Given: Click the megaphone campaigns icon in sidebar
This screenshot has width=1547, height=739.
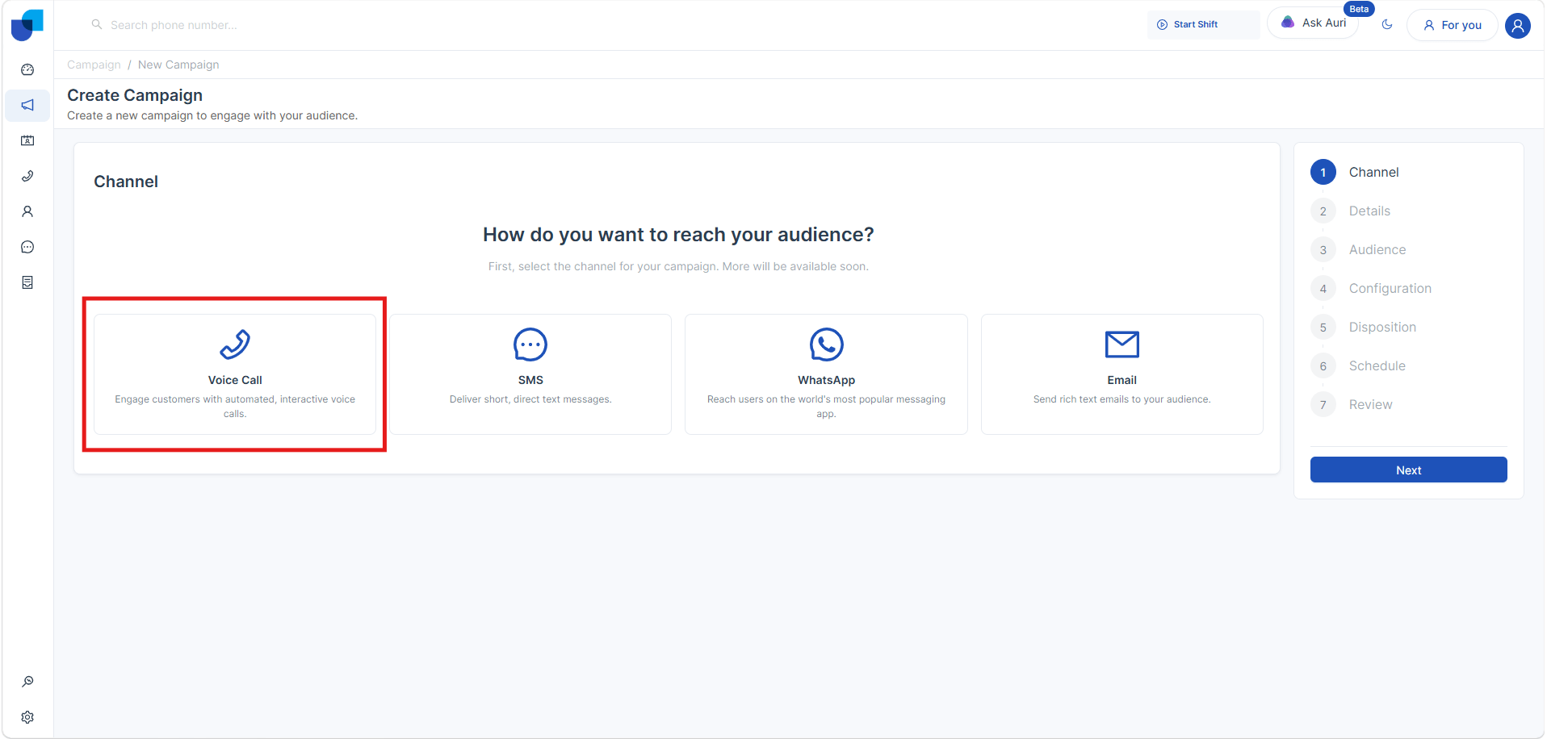Looking at the screenshot, I should click(x=27, y=106).
